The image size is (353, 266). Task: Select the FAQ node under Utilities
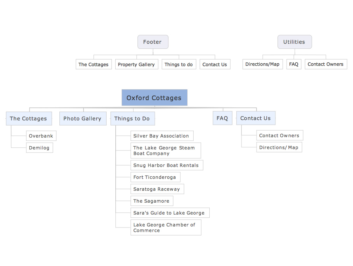coord(294,64)
